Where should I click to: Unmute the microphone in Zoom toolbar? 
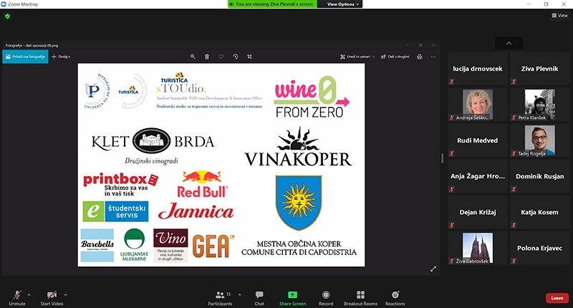click(x=17, y=298)
